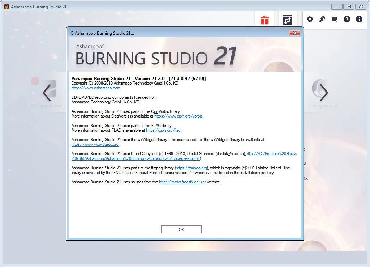Viewport: 370px width, 267px height.
Task: Click the Burning Studio 21 banner logo
Action: (156, 55)
